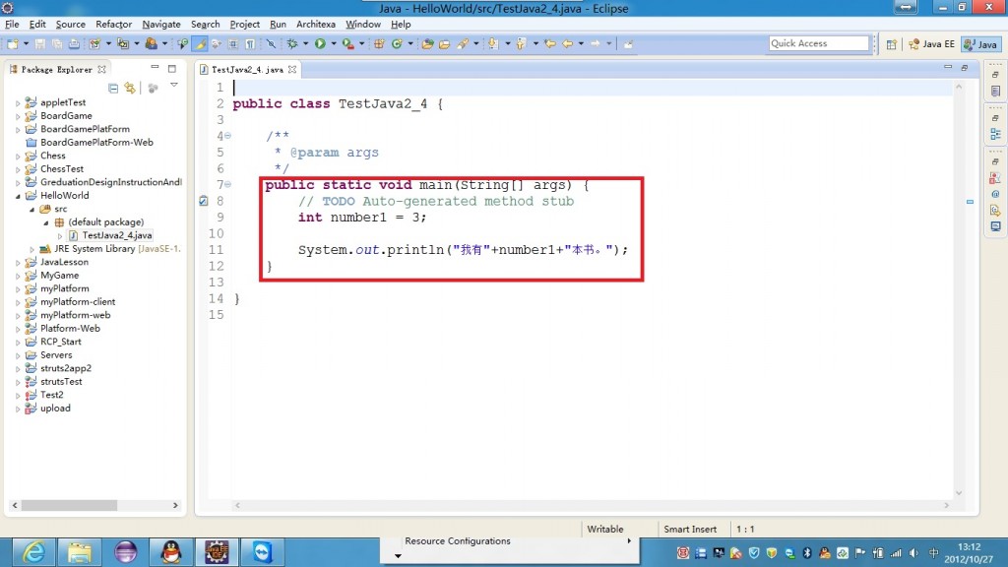Collapse the src folder under HelloWorld

[32, 209]
